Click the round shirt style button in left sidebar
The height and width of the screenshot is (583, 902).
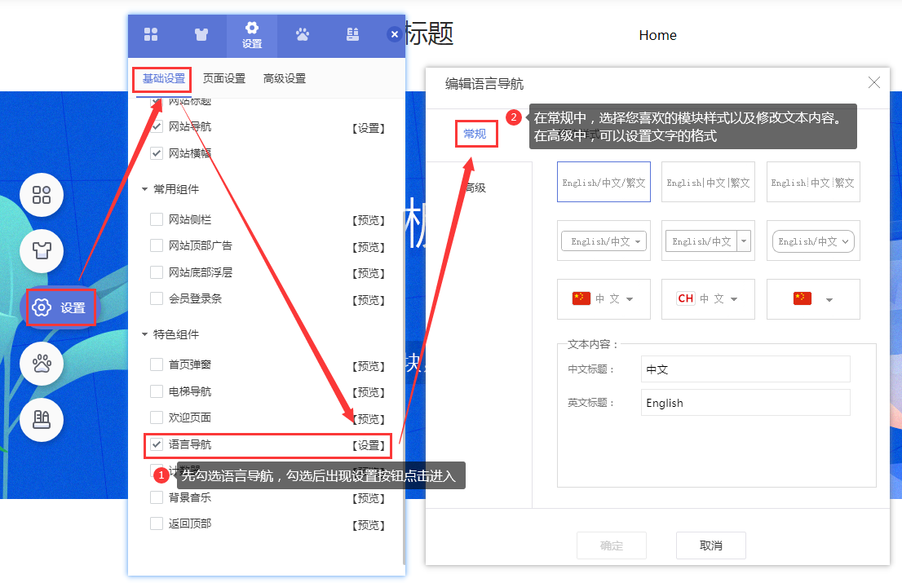coord(42,250)
